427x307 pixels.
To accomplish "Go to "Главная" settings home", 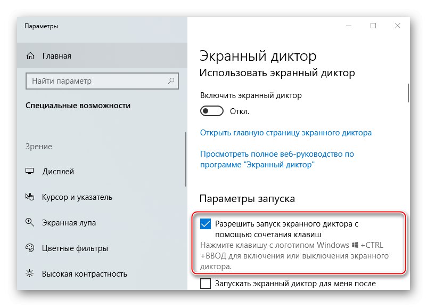I will [56, 55].
